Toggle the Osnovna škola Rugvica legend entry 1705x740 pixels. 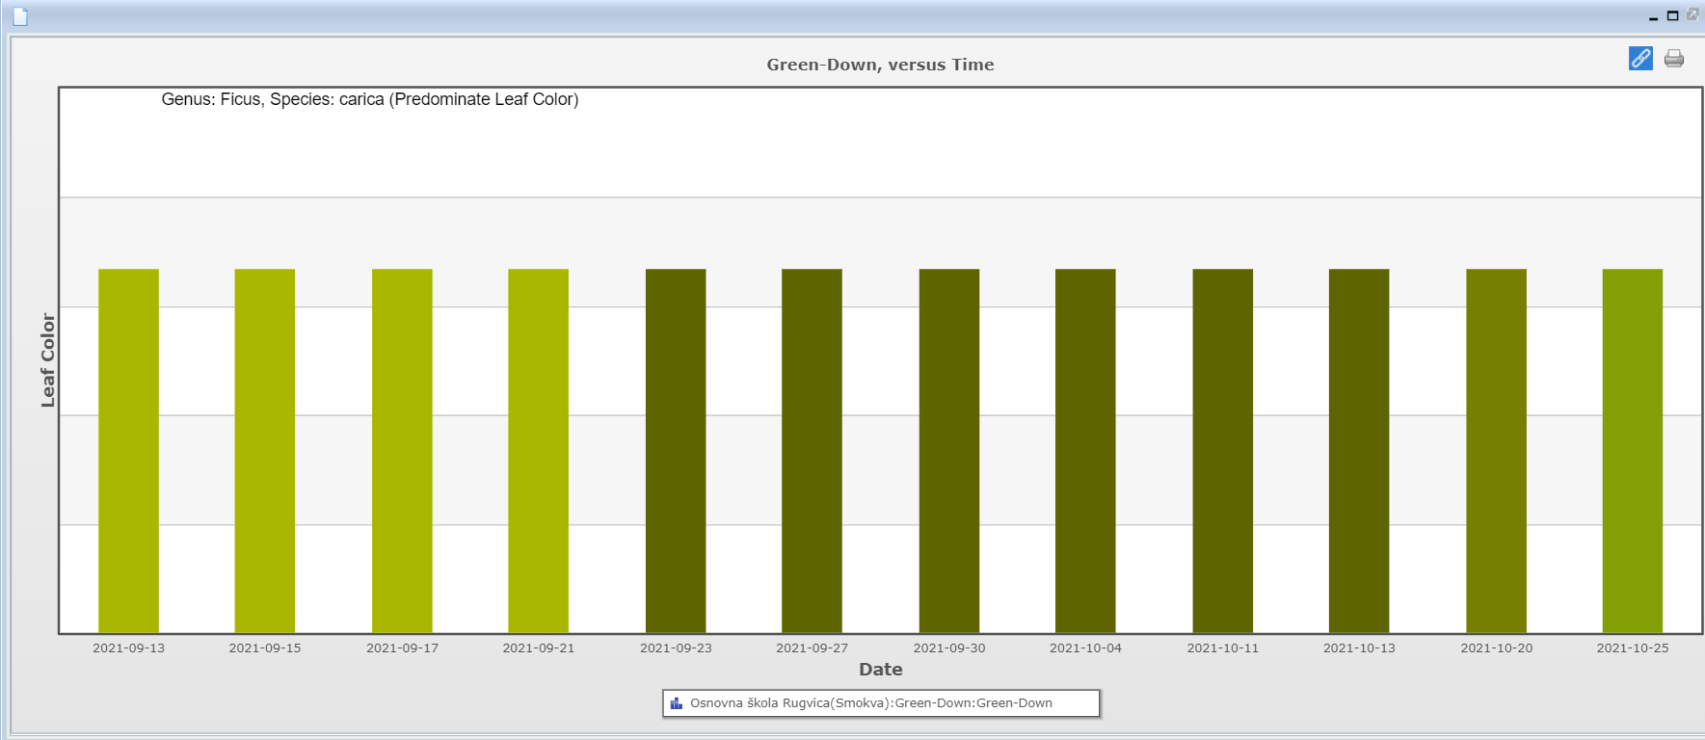pyautogui.click(x=870, y=703)
